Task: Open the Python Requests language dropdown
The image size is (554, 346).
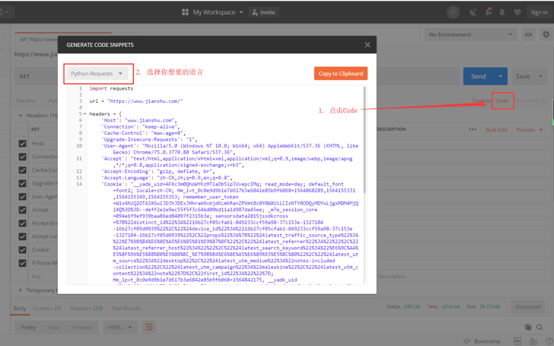Action: pos(97,73)
